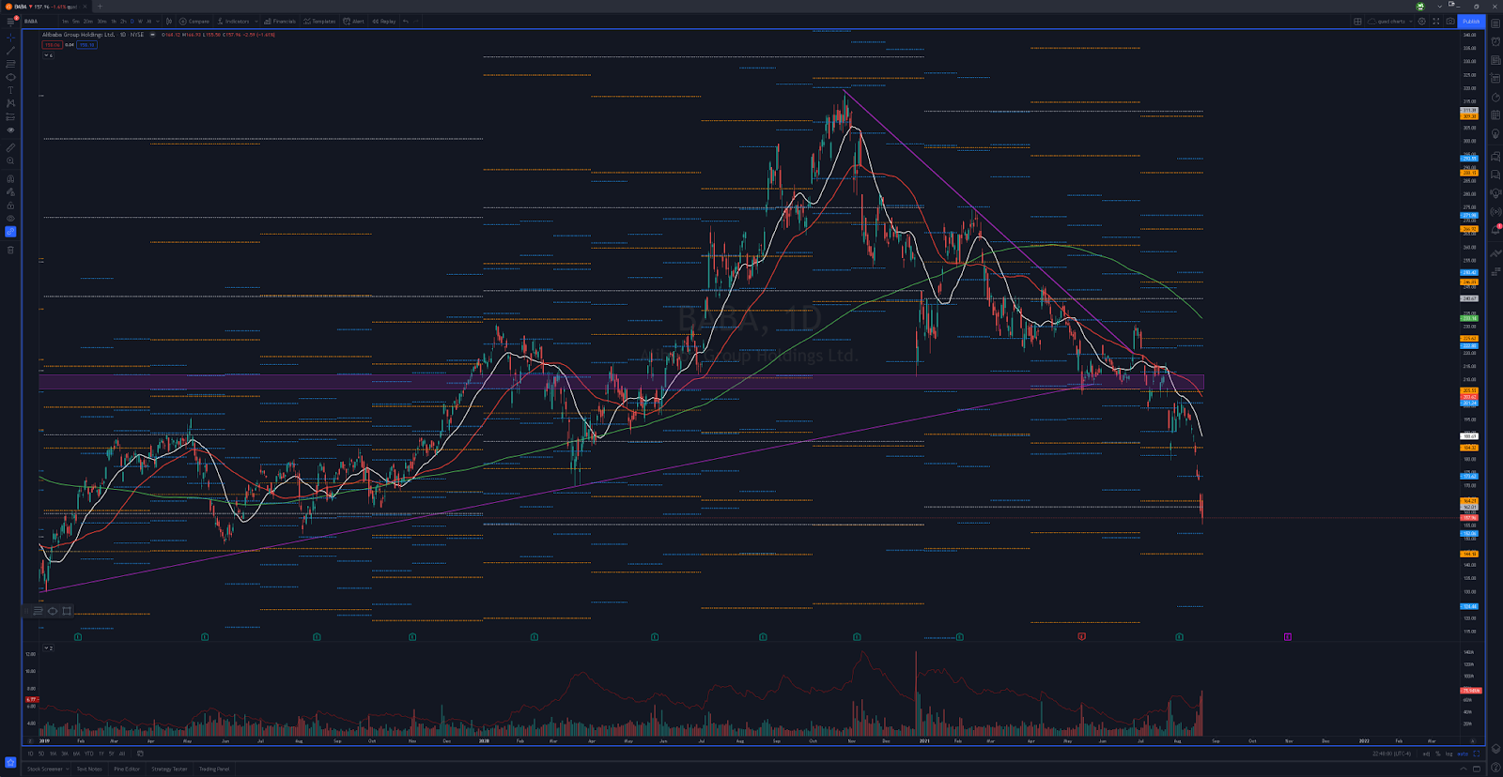The image size is (1503, 777).
Task: Expand the Indicators favorites dropdown arrow
Action: 256,22
